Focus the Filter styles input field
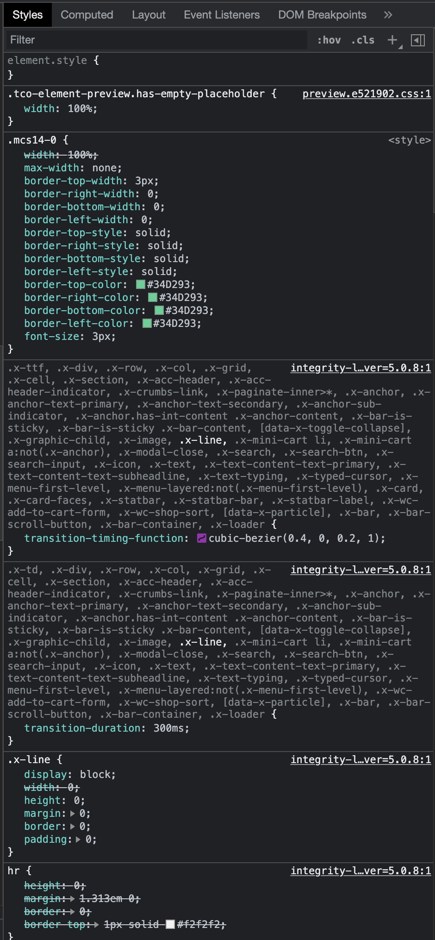 (155, 40)
